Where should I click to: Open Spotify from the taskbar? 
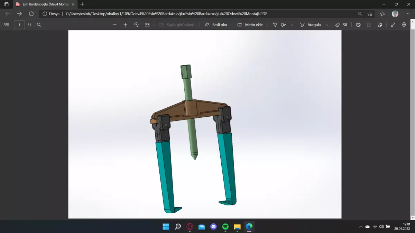(x=225, y=227)
